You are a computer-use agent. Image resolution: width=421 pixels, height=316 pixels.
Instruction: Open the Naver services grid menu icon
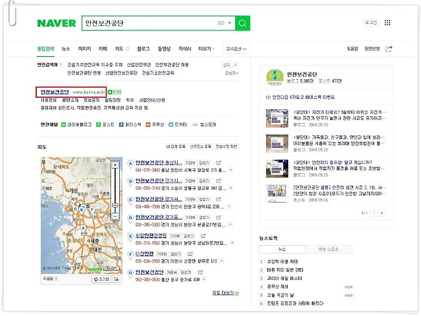(387, 23)
